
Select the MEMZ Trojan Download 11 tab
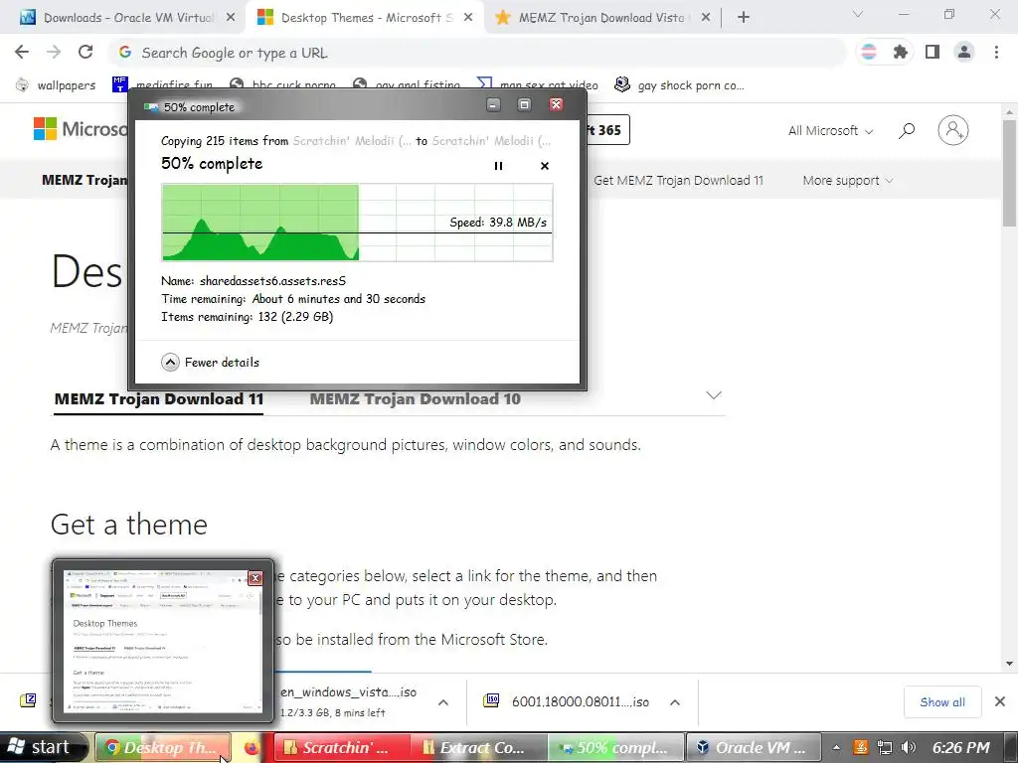coord(159,399)
